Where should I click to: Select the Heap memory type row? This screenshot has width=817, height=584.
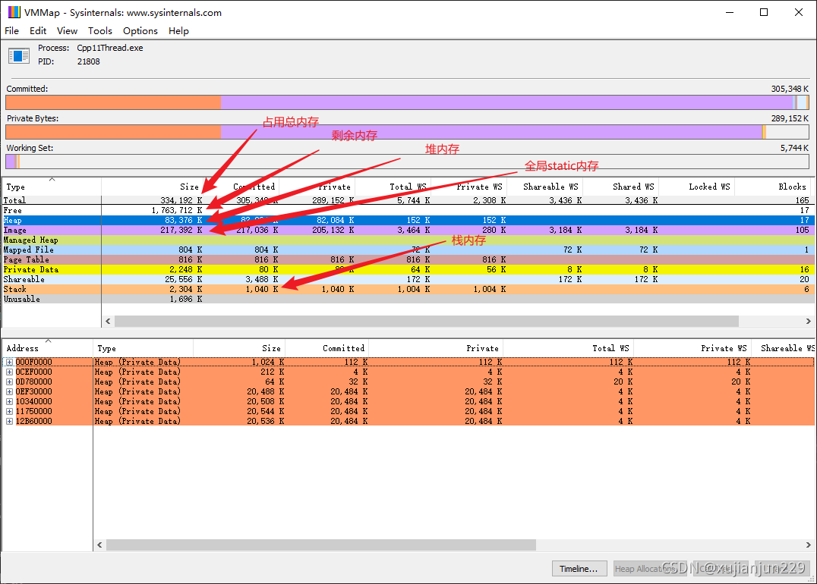click(408, 220)
